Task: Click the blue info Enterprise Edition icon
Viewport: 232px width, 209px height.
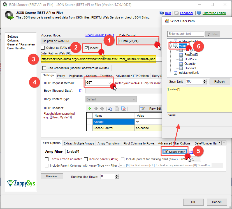Action: (199, 13)
